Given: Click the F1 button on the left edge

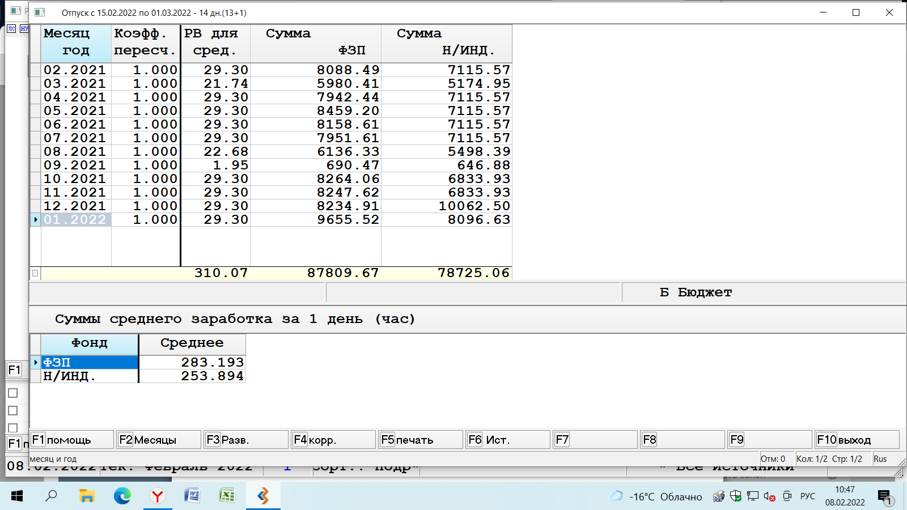Looking at the screenshot, I should point(14,370).
